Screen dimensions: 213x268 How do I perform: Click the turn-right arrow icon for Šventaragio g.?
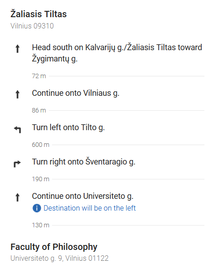tap(17, 164)
